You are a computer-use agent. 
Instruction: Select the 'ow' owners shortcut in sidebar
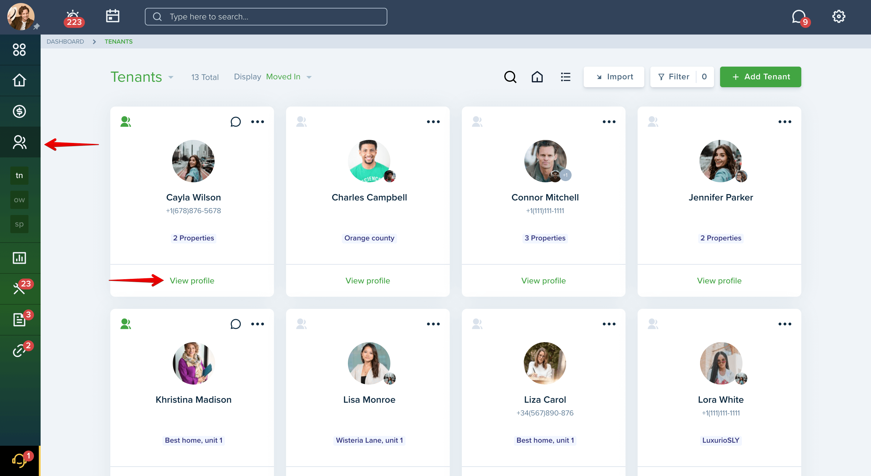click(19, 200)
